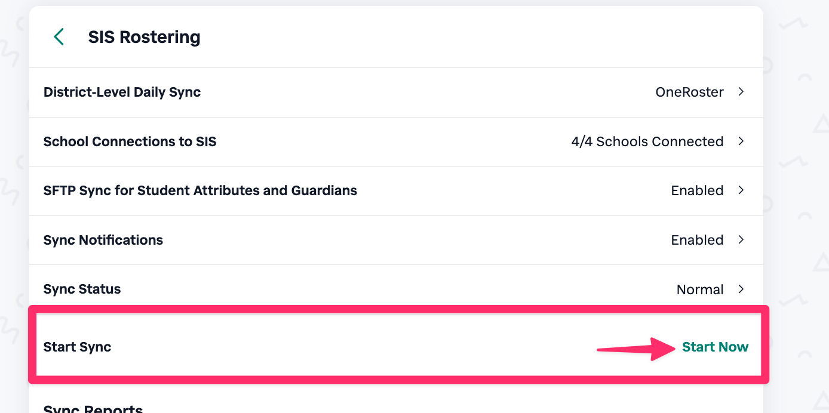Expand chevron beside OneRoster

click(741, 92)
